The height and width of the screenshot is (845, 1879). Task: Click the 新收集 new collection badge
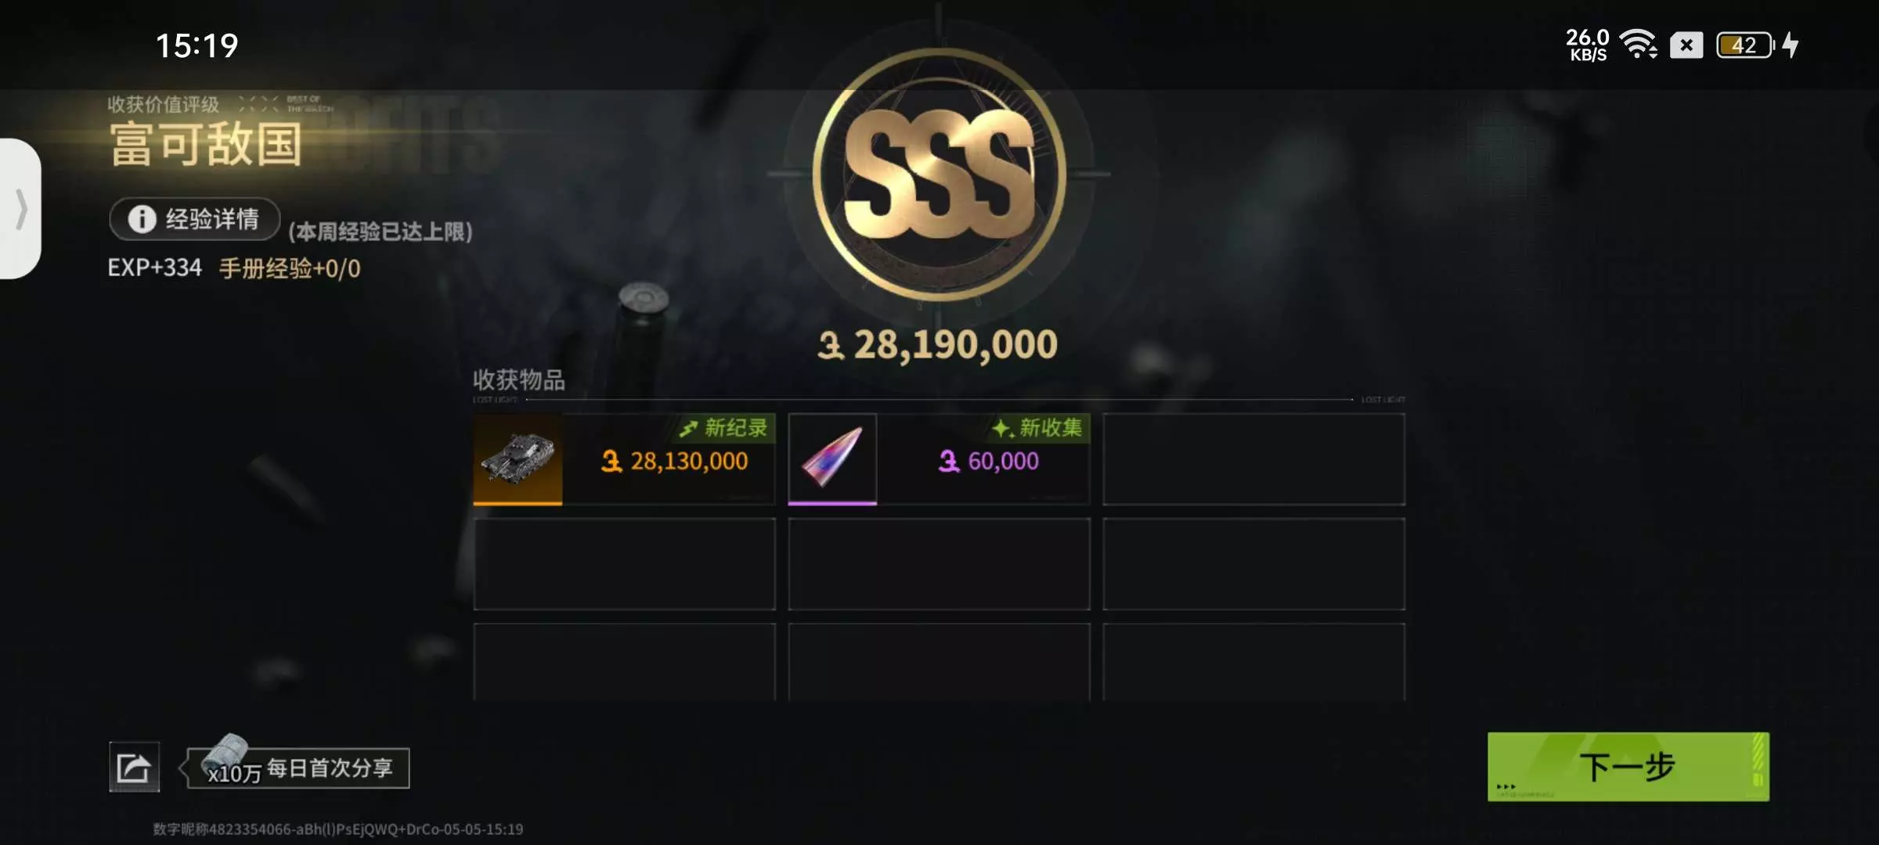coord(1038,428)
